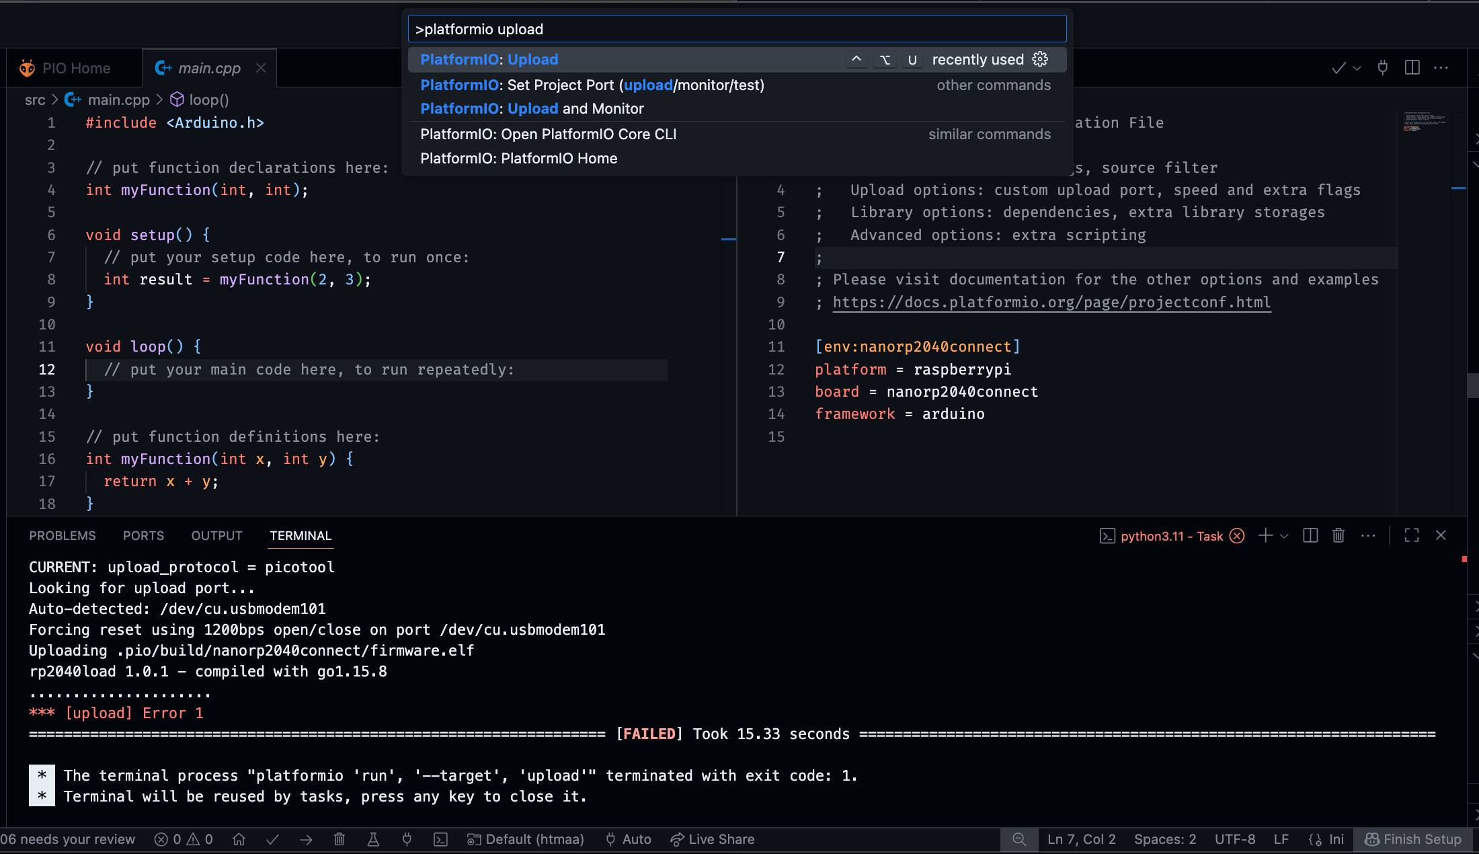Image resolution: width=1479 pixels, height=854 pixels.
Task: Click PlatformIO Build checkmark in status bar
Action: (272, 839)
